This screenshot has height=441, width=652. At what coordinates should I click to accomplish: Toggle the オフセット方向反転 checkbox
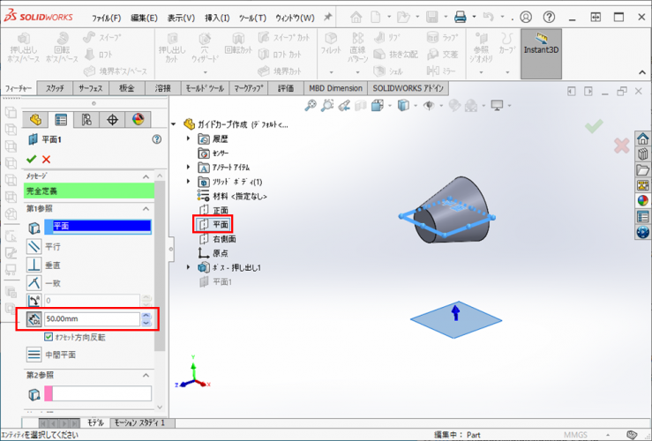tap(49, 337)
